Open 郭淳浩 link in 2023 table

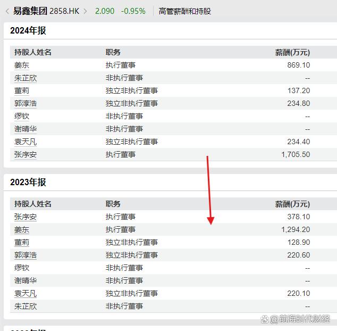[x=26, y=255]
